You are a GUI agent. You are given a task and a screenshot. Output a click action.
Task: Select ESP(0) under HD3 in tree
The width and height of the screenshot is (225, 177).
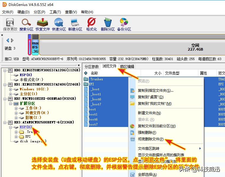tap(26, 127)
